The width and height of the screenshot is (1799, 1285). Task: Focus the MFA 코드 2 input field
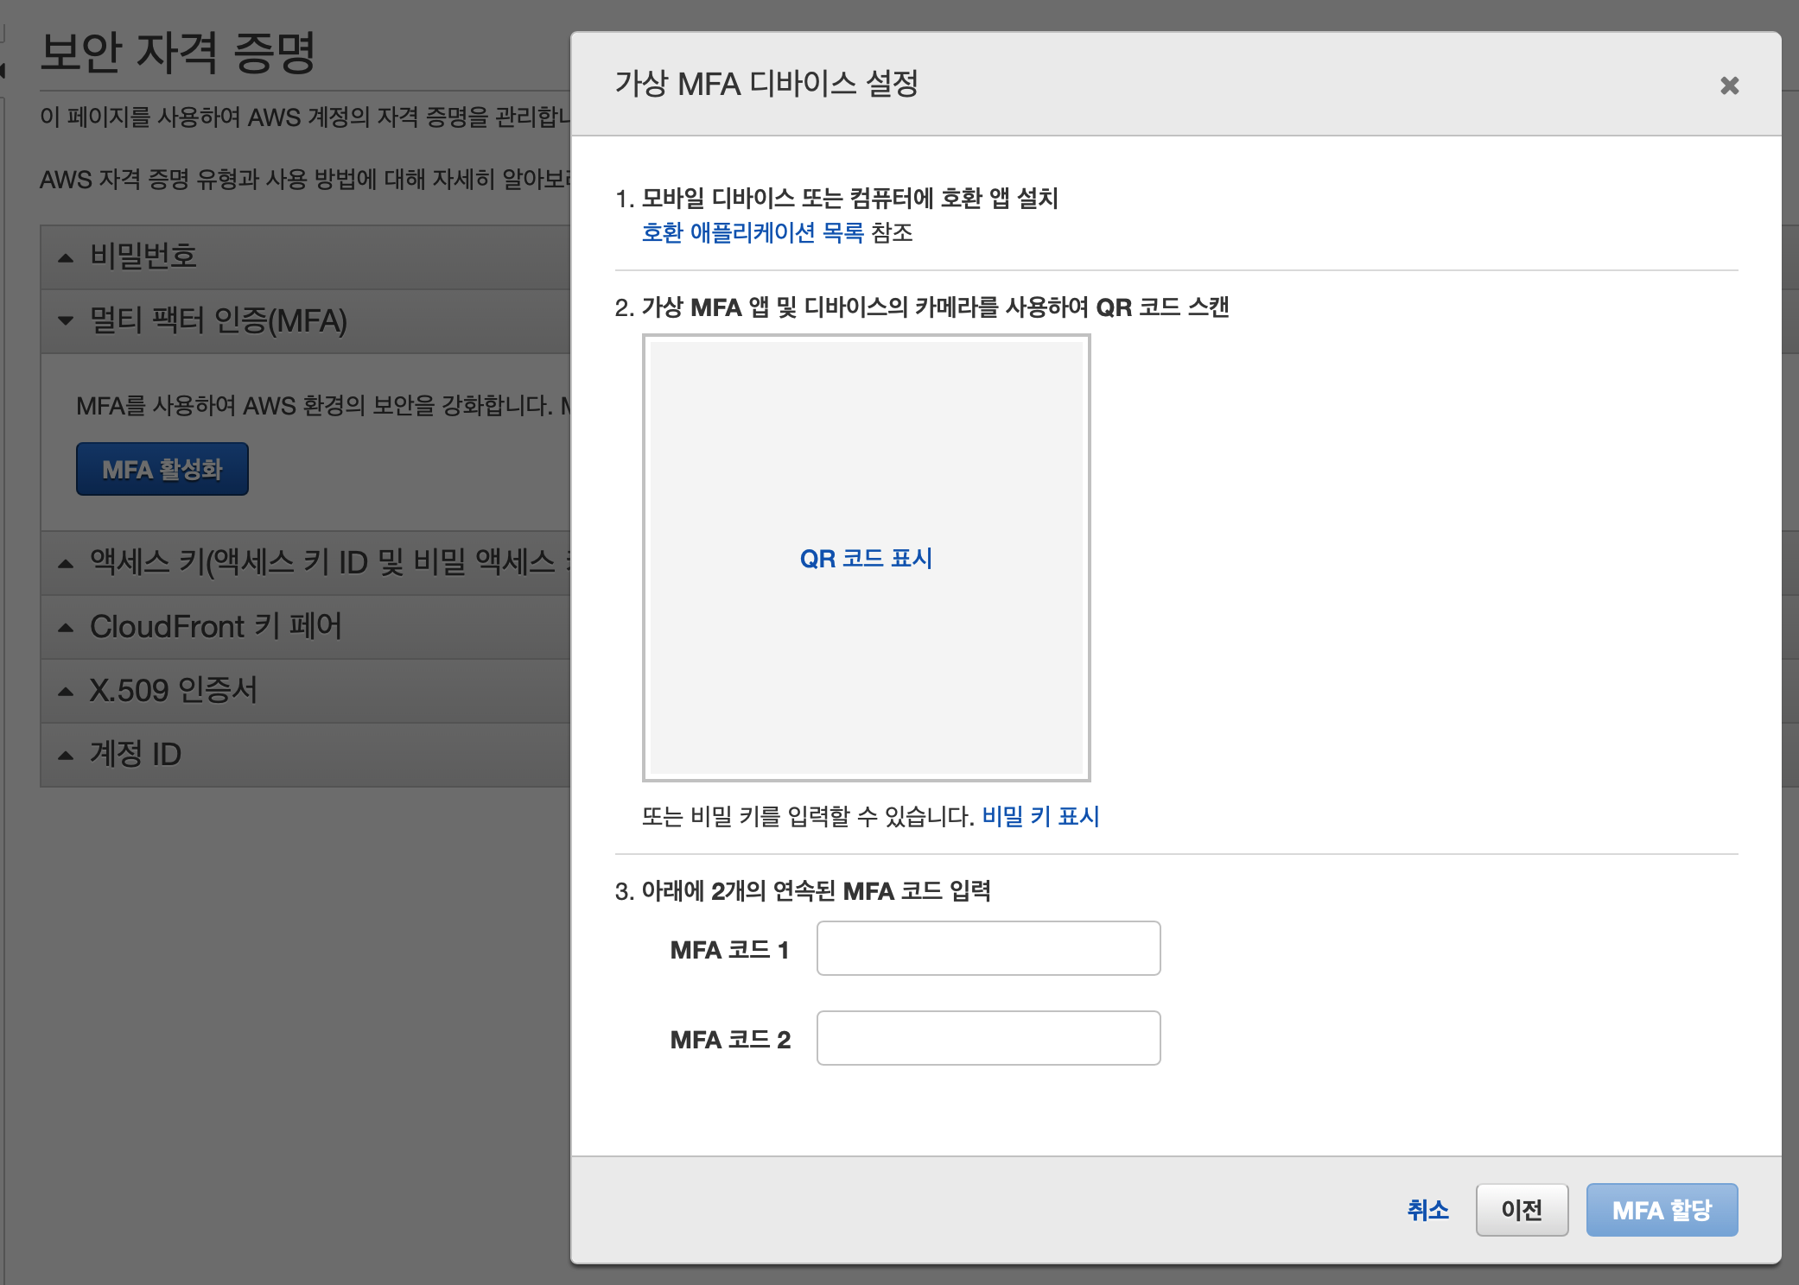988,1038
